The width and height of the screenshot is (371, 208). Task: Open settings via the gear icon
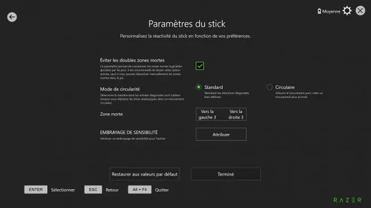(347, 11)
